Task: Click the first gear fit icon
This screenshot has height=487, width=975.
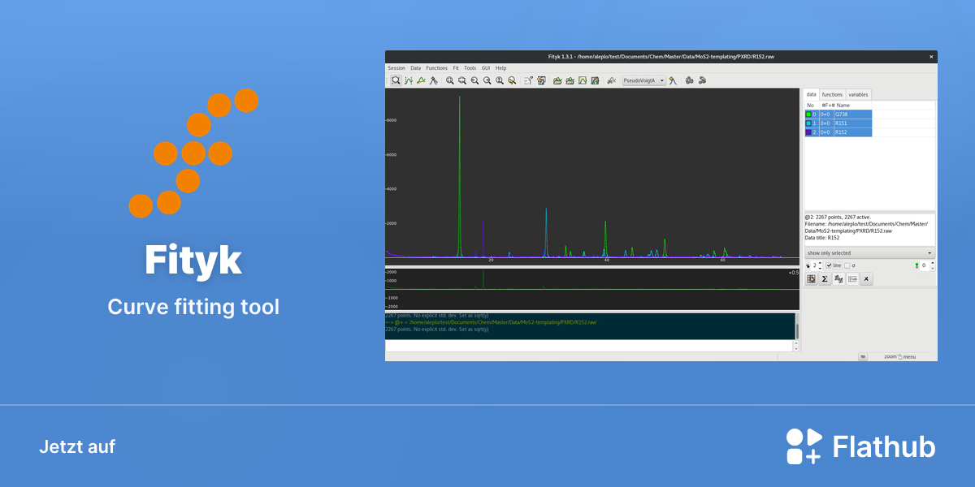Action: pyautogui.click(x=689, y=80)
